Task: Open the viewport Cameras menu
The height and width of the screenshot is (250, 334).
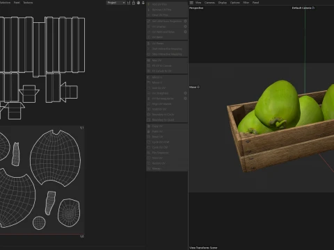Action: (209, 3)
